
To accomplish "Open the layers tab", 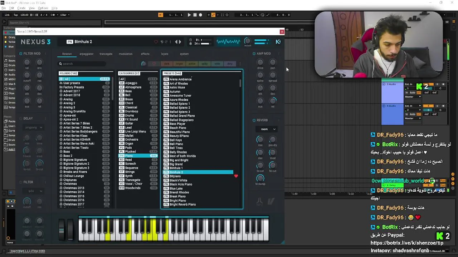I will click(x=165, y=54).
